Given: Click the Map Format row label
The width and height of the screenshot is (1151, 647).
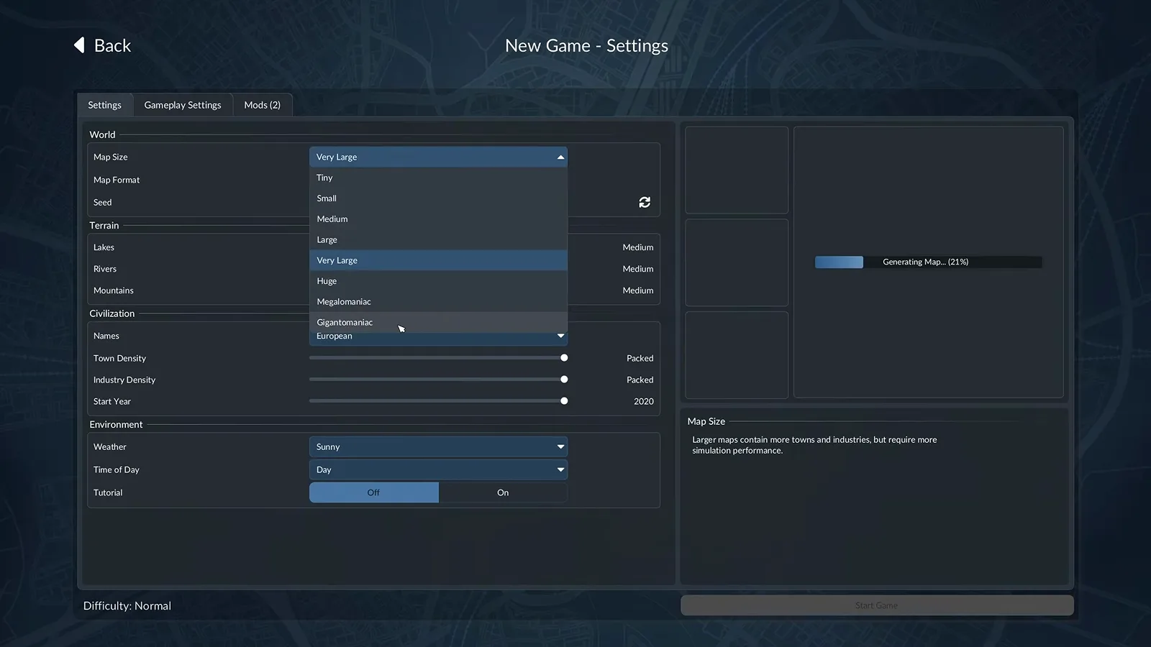Looking at the screenshot, I should (x=117, y=180).
